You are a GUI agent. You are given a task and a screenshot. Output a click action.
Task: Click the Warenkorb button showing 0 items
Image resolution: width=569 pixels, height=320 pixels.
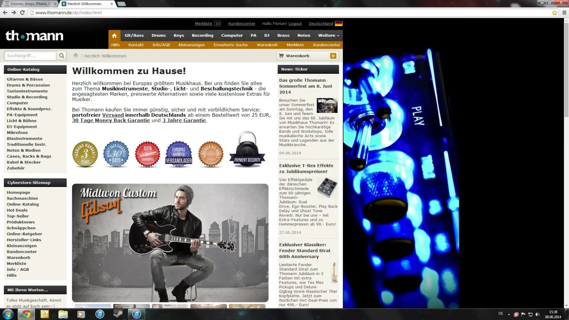(308, 55)
